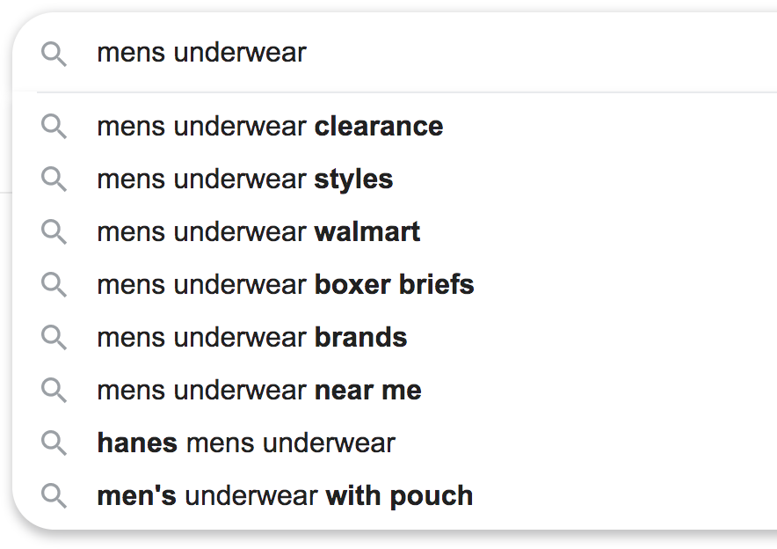Choose the 'mens underwear styles' suggestion

coord(245,179)
